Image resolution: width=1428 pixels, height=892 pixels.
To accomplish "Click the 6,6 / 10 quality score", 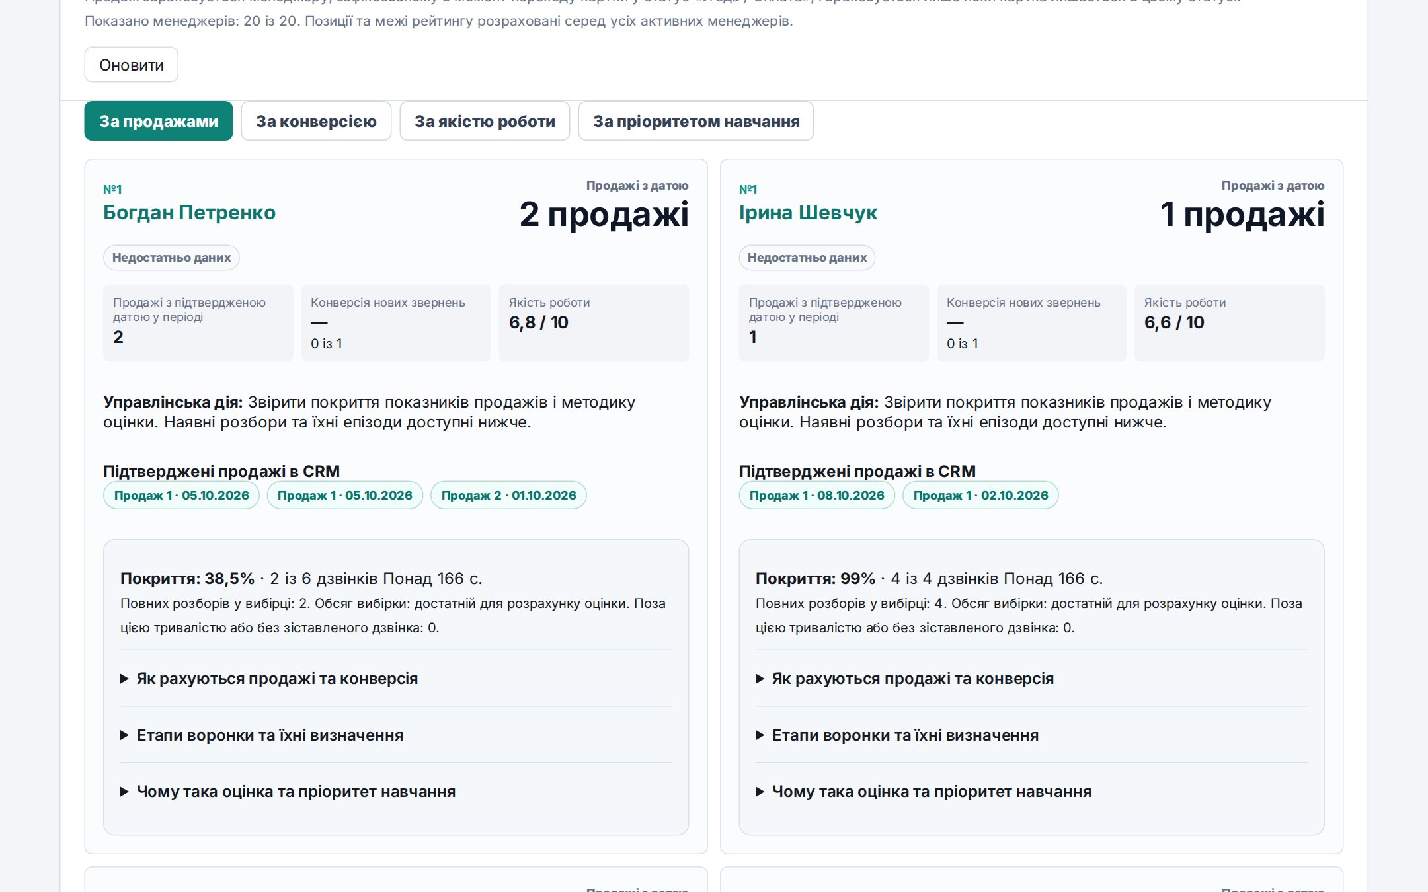I will click(x=1174, y=322).
